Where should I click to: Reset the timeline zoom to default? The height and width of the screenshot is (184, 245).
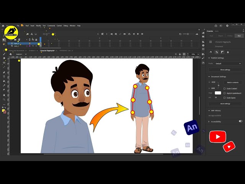pos(180,34)
